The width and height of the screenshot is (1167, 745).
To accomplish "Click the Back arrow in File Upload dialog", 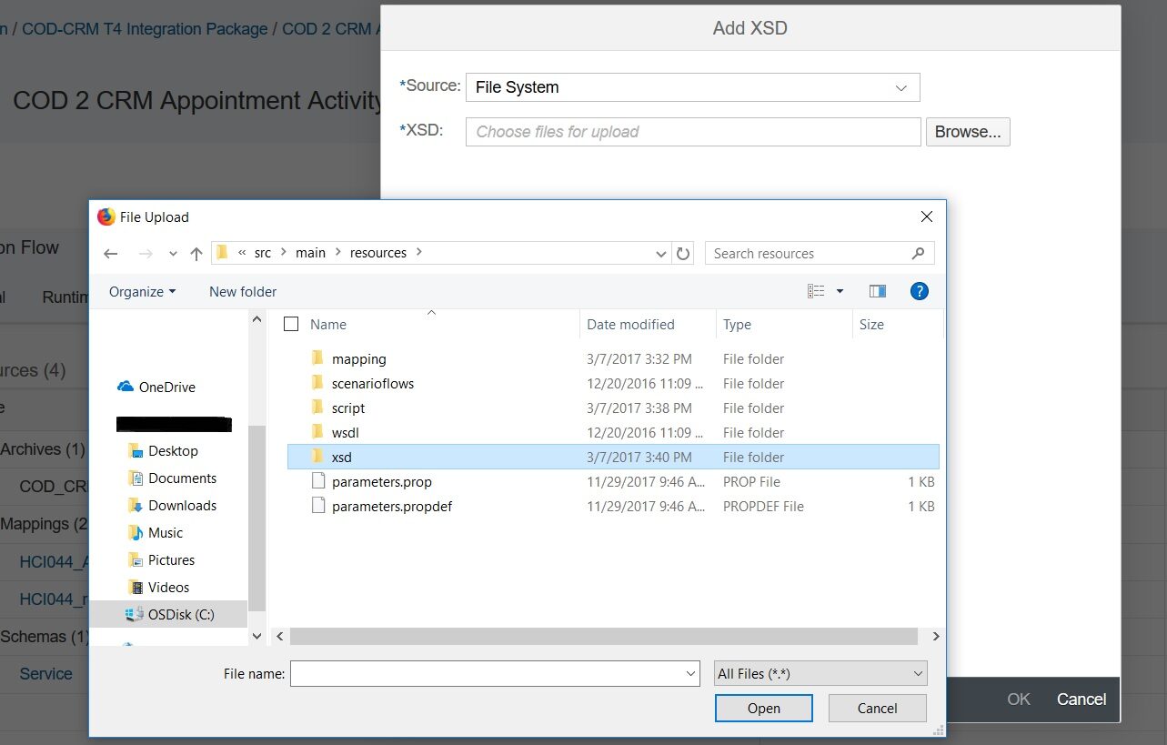I will click(x=111, y=254).
